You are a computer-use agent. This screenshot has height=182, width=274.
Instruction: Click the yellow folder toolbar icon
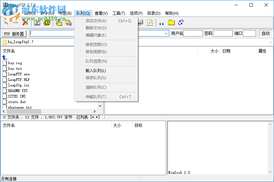(171, 23)
